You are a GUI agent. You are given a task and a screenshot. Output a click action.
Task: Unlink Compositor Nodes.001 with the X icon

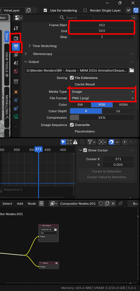113,203
